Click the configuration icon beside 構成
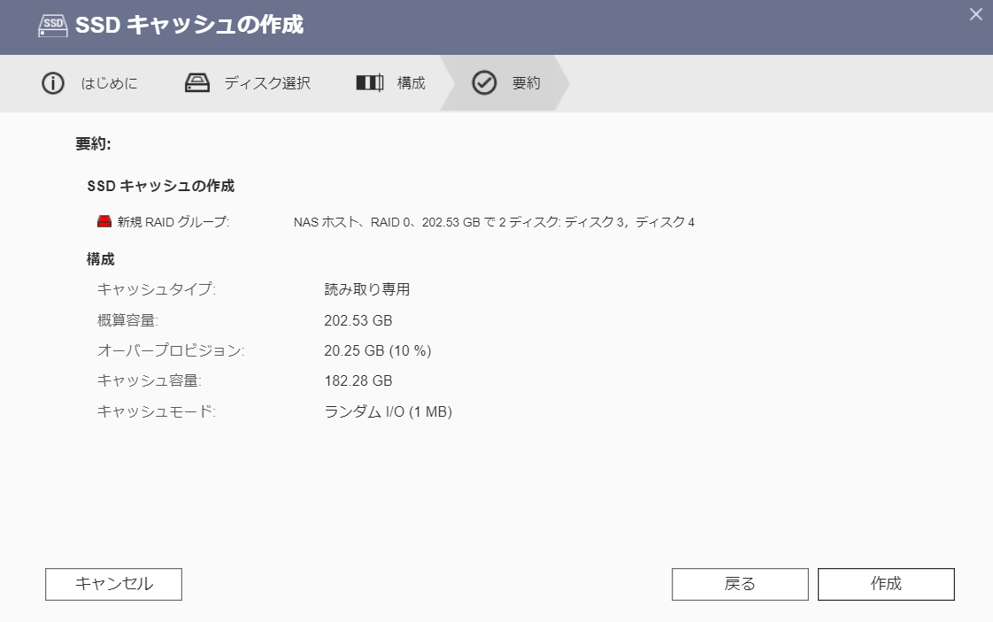Image resolution: width=993 pixels, height=622 pixels. coord(369,83)
